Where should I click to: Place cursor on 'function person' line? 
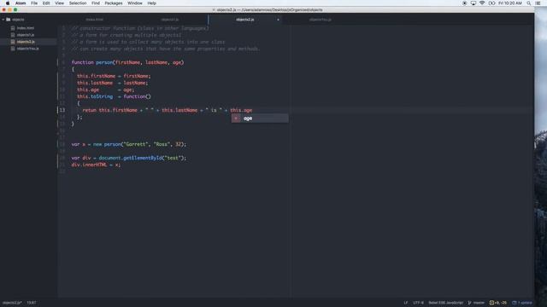tap(127, 62)
